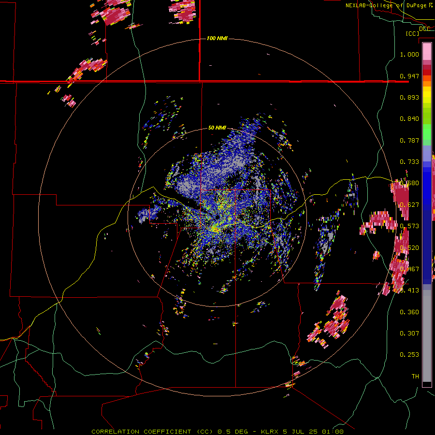Click the "KLRX" station ID in the caption
This screenshot has width=435, height=435.
(x=269, y=432)
